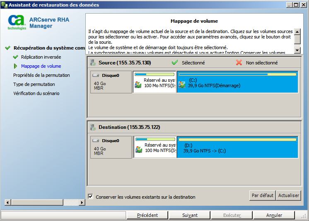Image resolution: width=309 pixels, height=221 pixels.
Task: Go back with the Précédent button
Action: point(147,215)
